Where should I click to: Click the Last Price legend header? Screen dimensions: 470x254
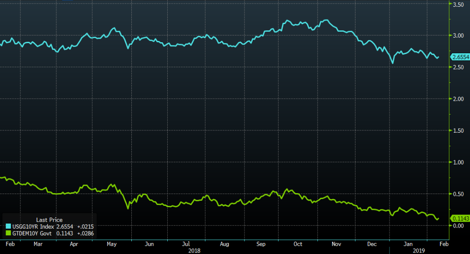(x=49, y=220)
